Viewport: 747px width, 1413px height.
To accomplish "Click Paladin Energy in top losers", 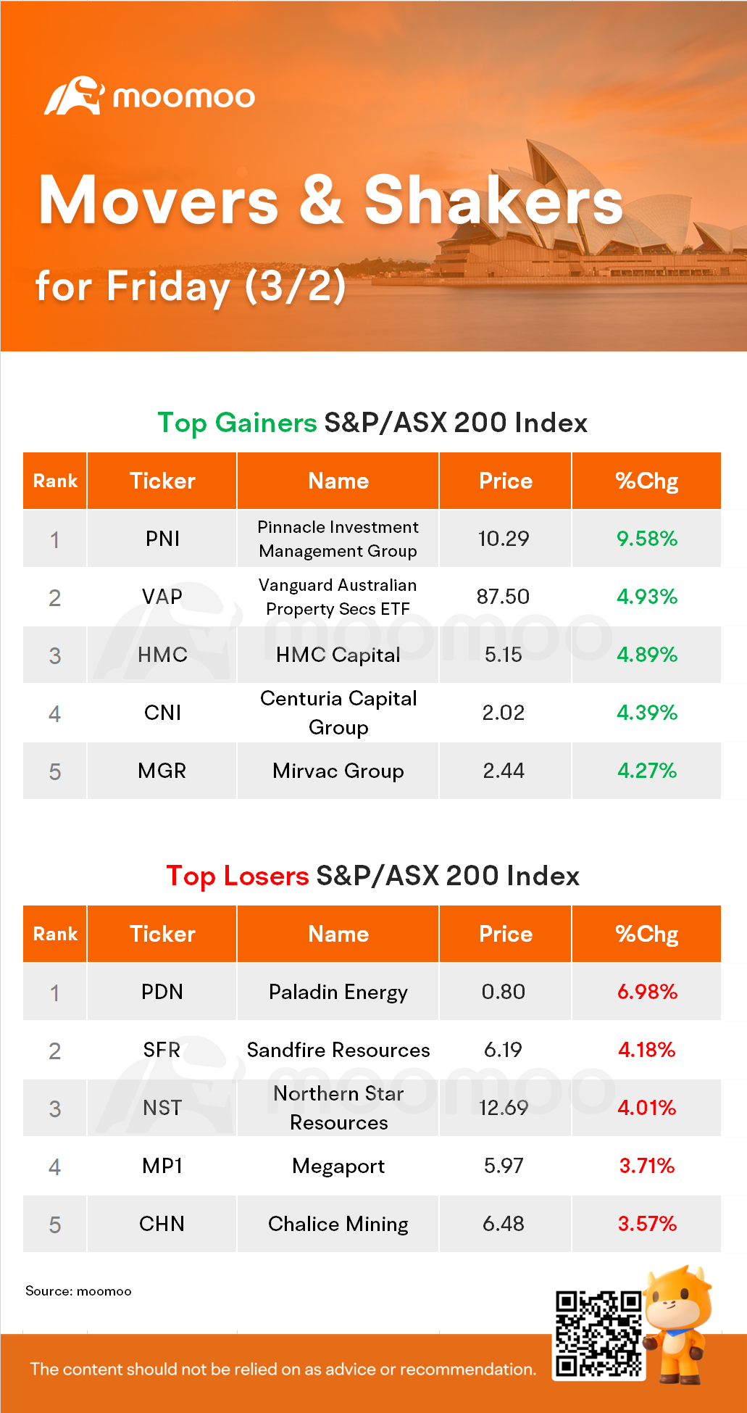I will (338, 992).
